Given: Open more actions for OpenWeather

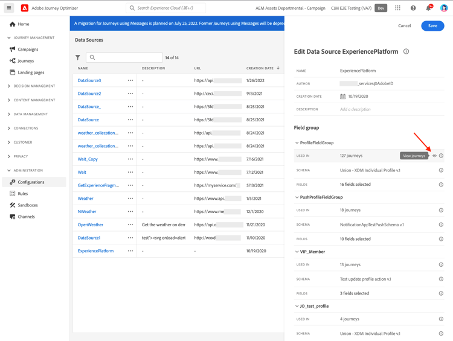Looking at the screenshot, I should click(x=130, y=225).
